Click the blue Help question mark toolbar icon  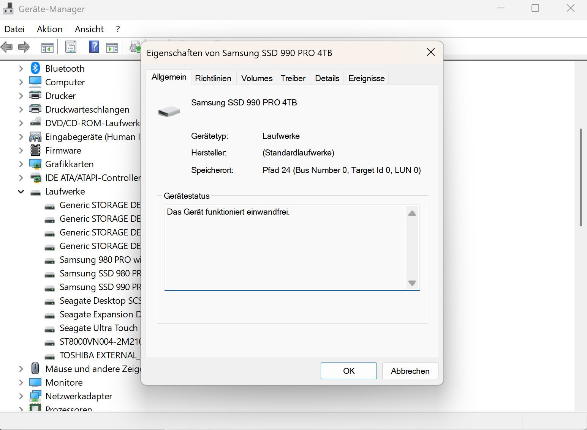[x=94, y=47]
